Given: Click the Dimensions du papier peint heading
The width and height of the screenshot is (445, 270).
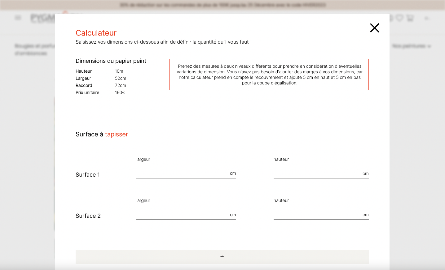Looking at the screenshot, I should click(x=111, y=61).
